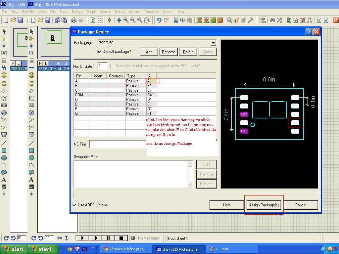Click the NC Pins input field
This screenshot has height=254, width=339.
click(x=118, y=144)
